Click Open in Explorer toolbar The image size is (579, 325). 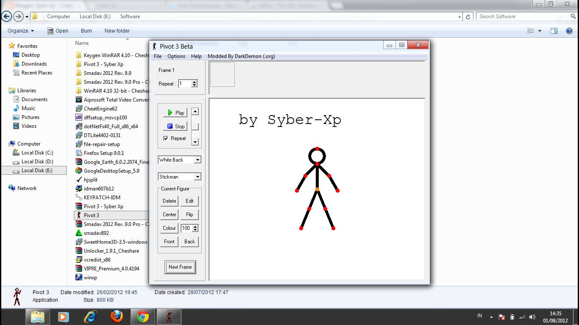58,31
